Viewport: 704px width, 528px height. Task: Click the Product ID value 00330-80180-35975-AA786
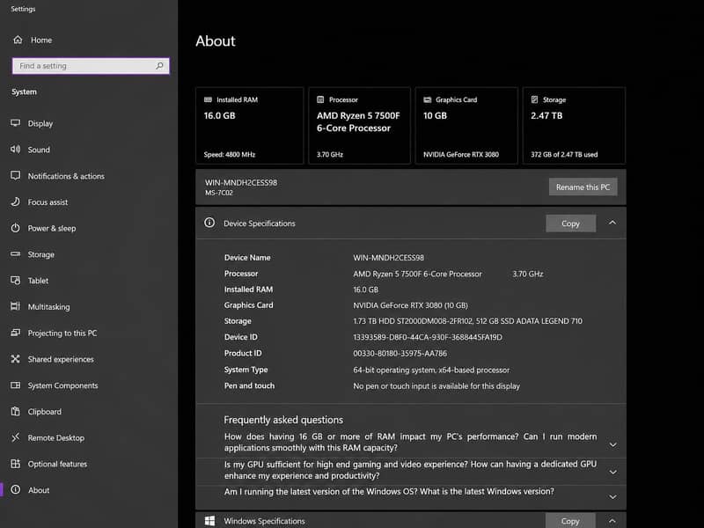400,354
